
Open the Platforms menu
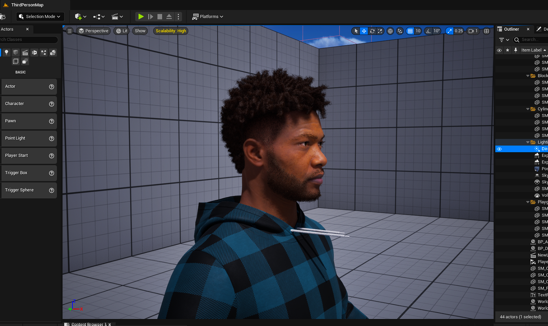point(208,16)
